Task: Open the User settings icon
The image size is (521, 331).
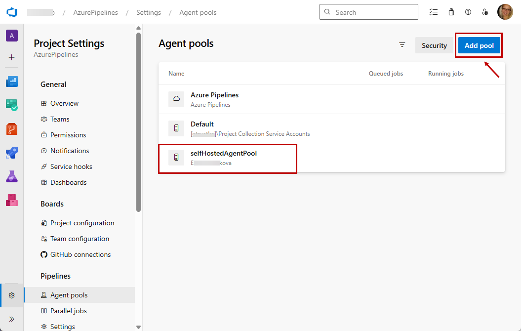Action: [x=485, y=12]
